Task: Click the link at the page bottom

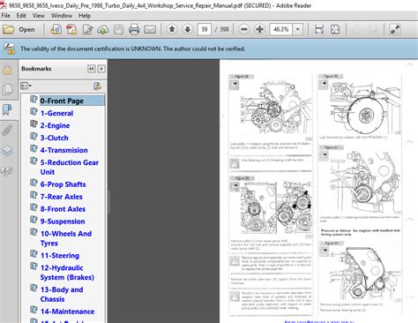Action: [319, 321]
